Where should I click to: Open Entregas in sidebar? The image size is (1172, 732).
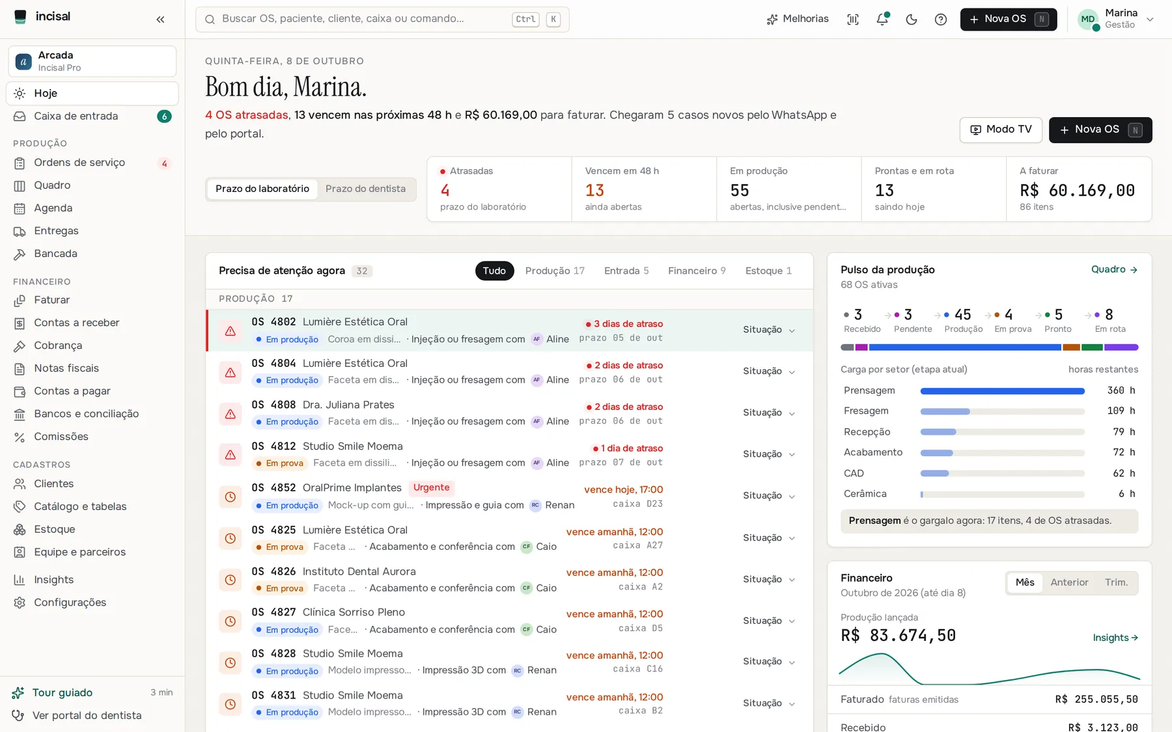(92, 231)
